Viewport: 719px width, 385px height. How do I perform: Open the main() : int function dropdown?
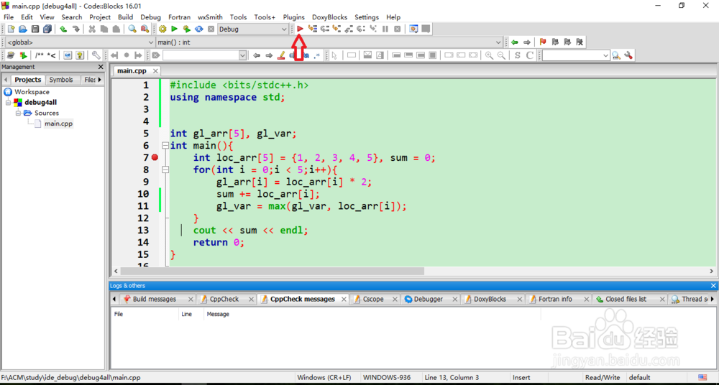pyautogui.click(x=499, y=42)
